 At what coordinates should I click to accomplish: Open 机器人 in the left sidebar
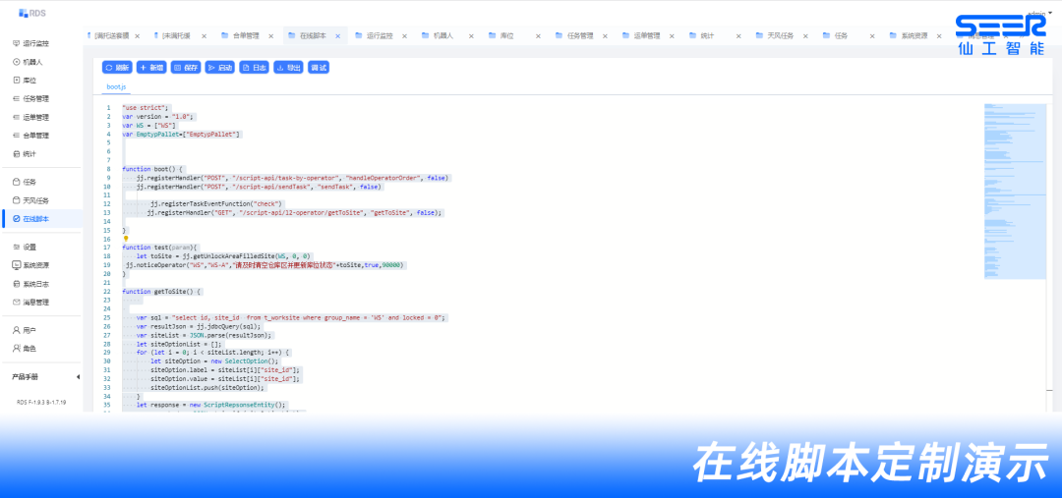click(32, 62)
